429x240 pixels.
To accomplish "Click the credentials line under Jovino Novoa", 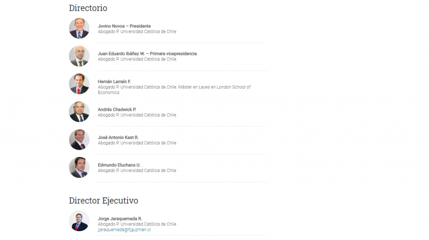I will [137, 31].
